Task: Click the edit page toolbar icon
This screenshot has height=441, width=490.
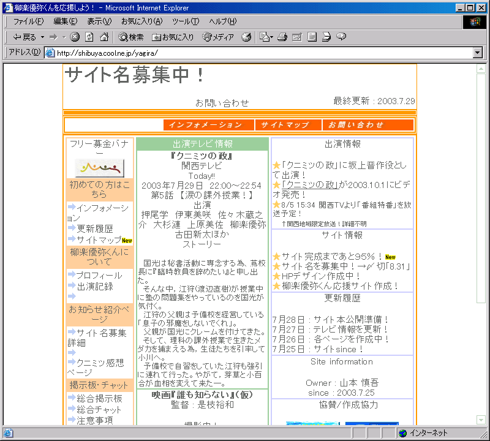Action: point(297,37)
